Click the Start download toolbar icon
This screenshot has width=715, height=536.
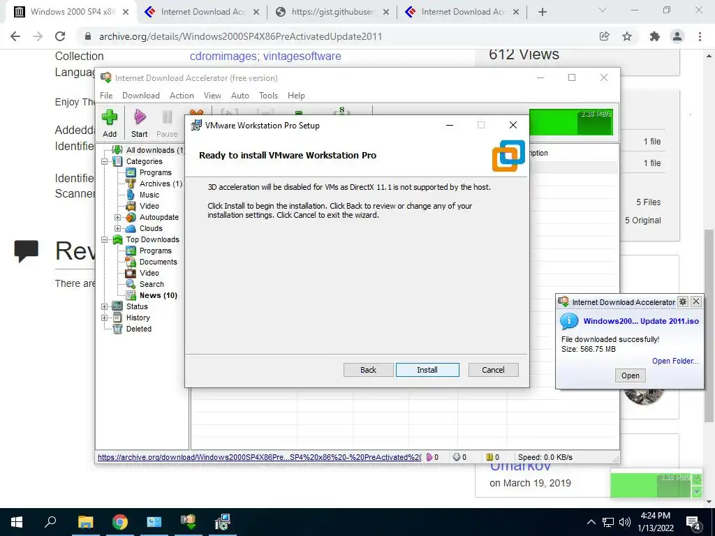pyautogui.click(x=140, y=123)
